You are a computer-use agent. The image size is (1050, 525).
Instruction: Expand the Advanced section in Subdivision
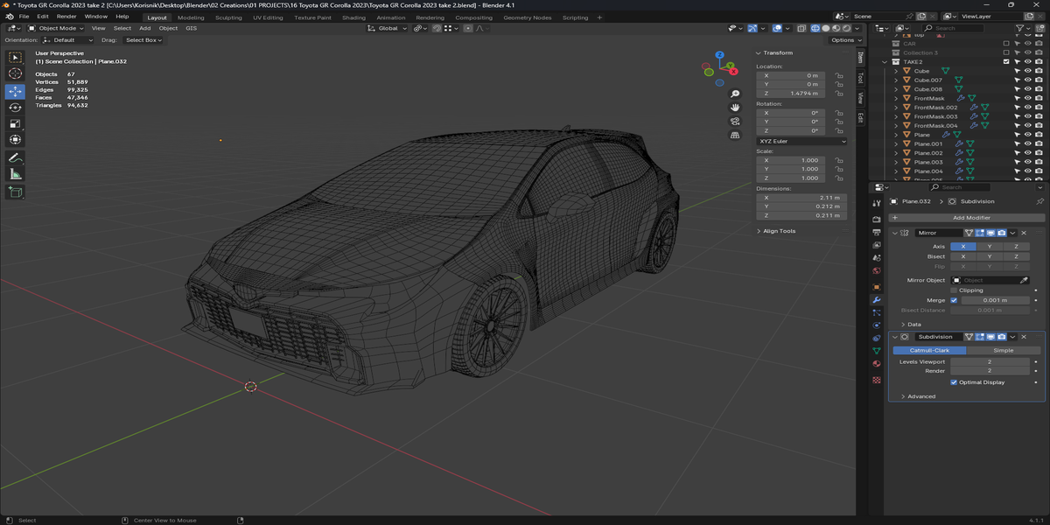[x=920, y=396]
